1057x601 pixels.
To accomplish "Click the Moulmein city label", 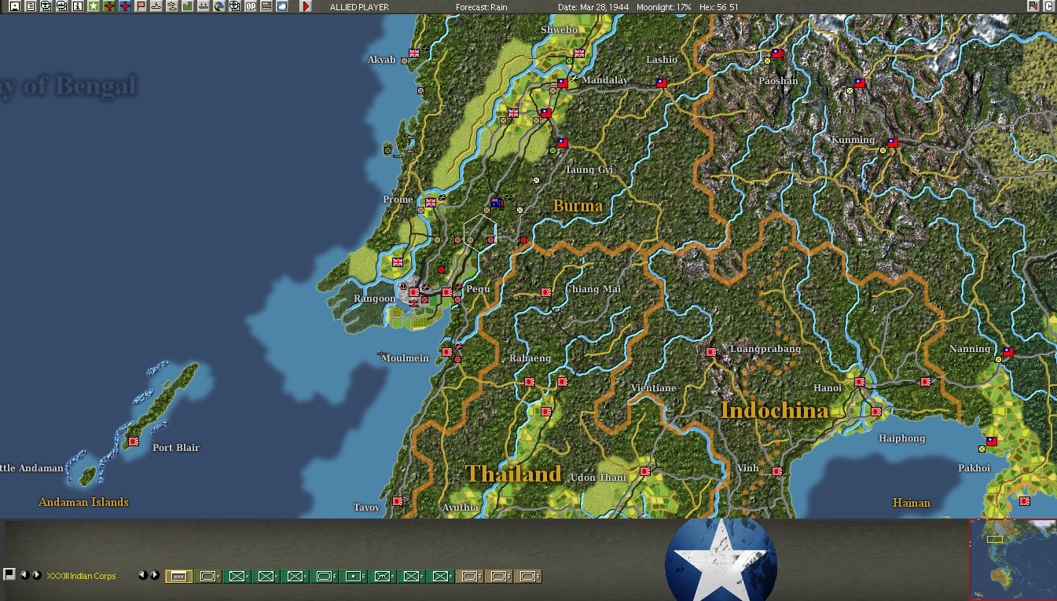I will pos(406,358).
